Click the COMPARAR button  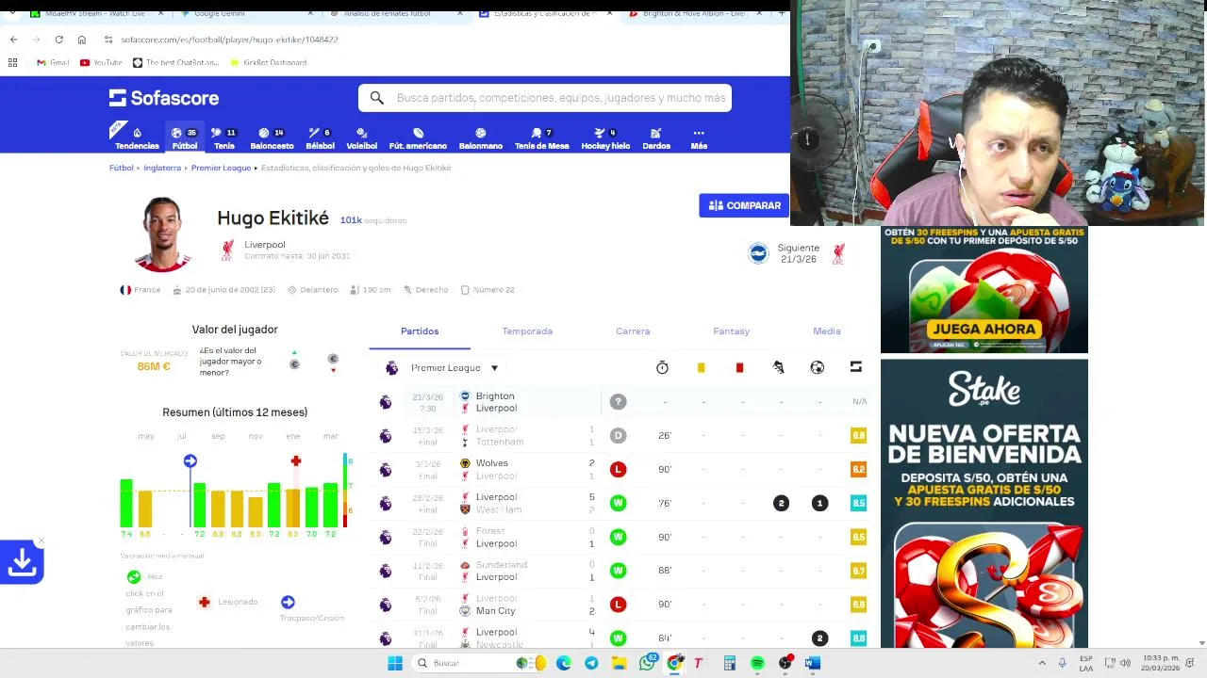click(744, 205)
